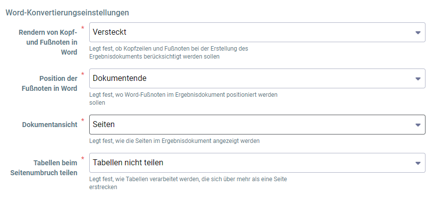Viewport: 429px width, 202px height.
Task: Open the Dokumentansicht dropdown showing Seiten
Action: (257, 125)
